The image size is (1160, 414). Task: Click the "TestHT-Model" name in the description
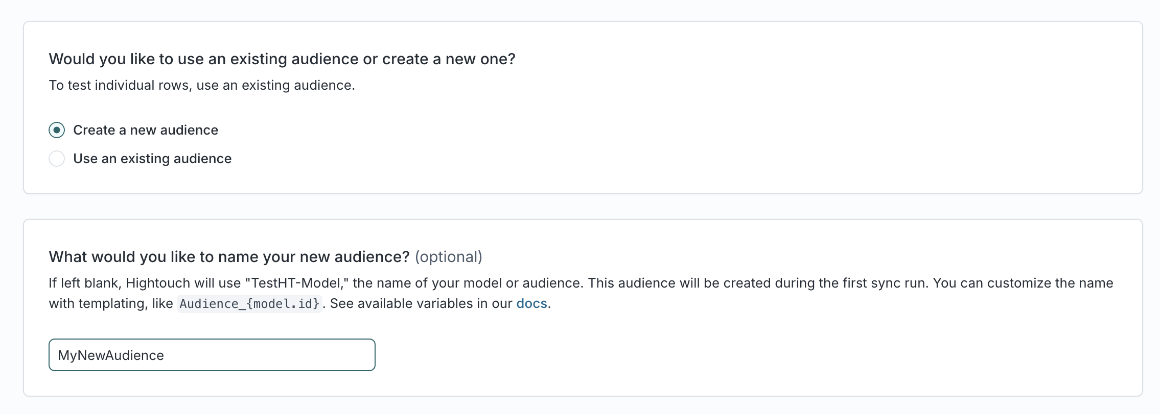(296, 283)
